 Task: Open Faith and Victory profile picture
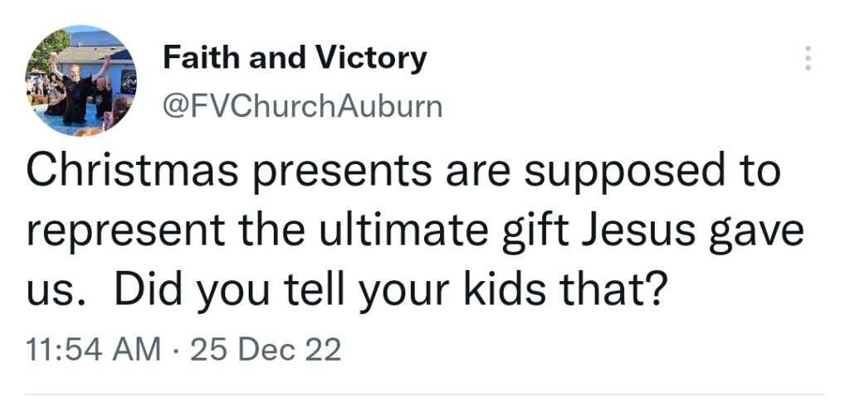click(81, 80)
